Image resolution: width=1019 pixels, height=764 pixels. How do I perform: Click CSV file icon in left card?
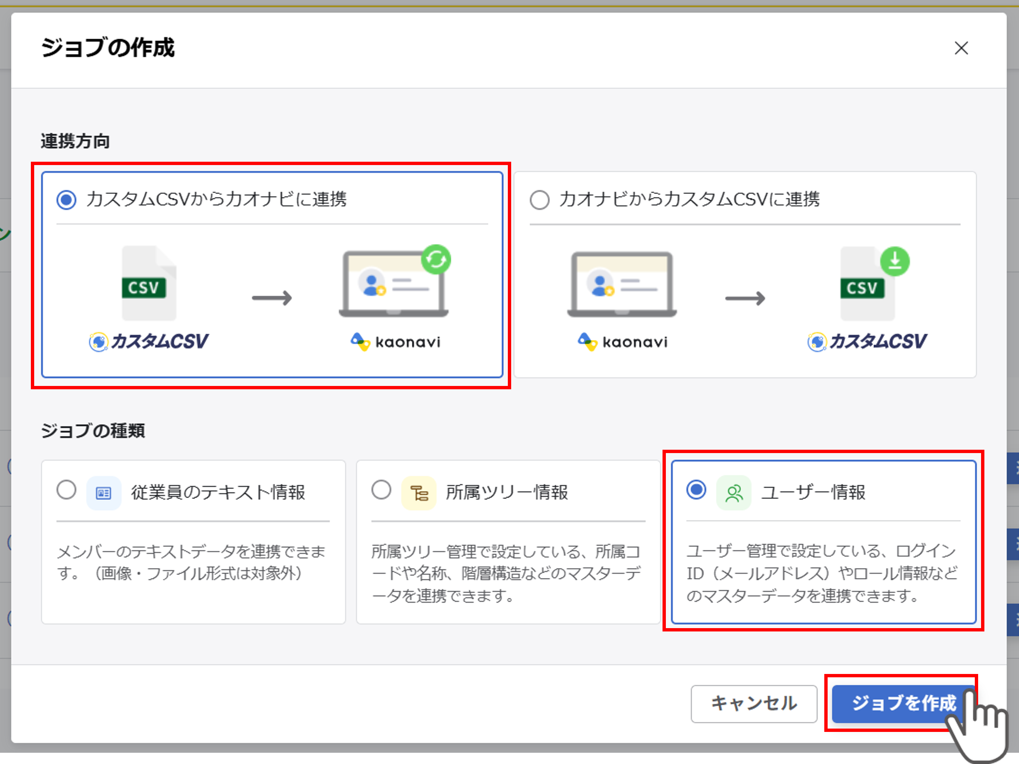click(148, 283)
